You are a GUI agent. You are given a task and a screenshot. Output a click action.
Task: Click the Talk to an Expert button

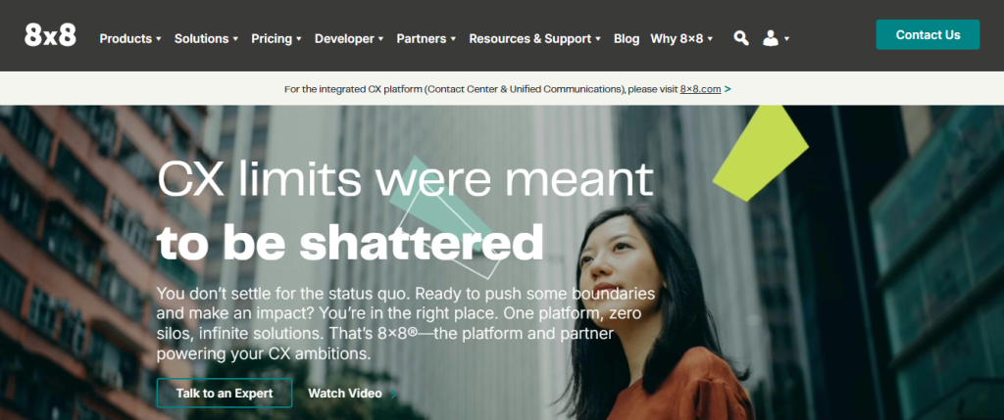pyautogui.click(x=225, y=394)
